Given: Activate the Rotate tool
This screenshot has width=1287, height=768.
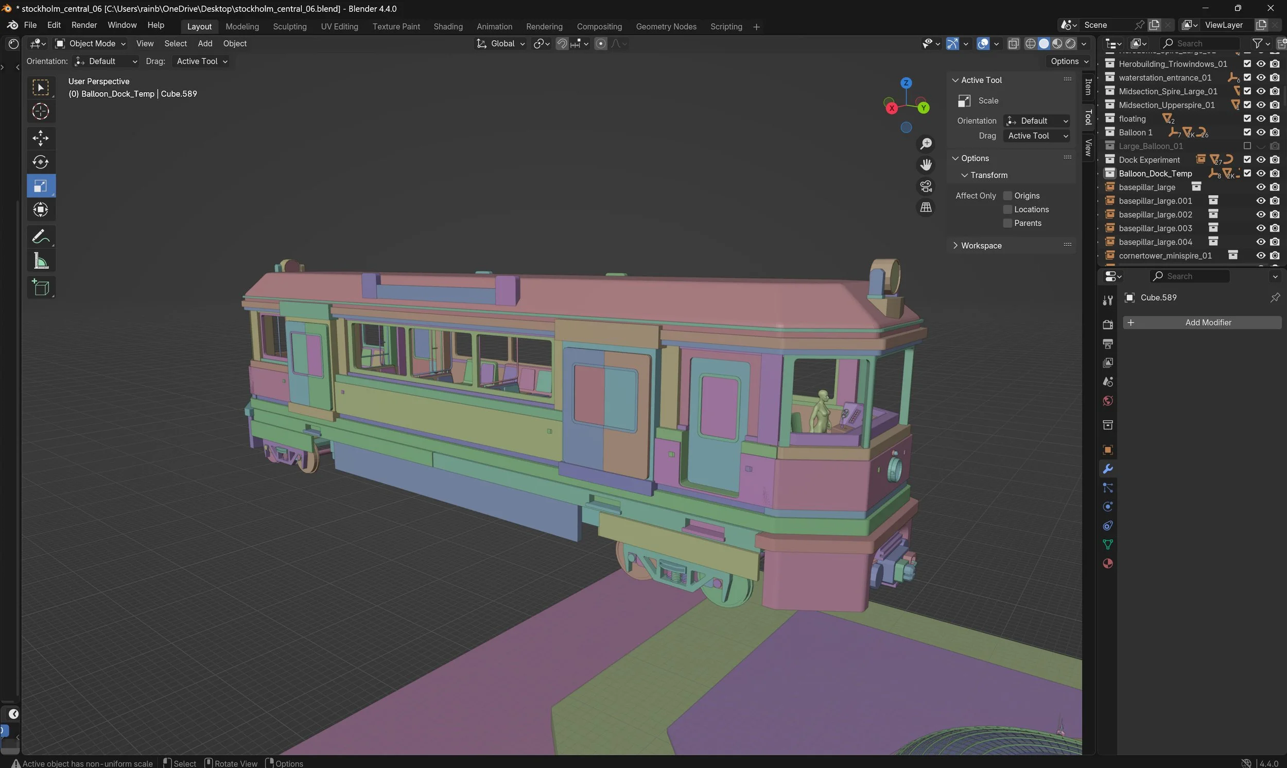Looking at the screenshot, I should pyautogui.click(x=40, y=161).
